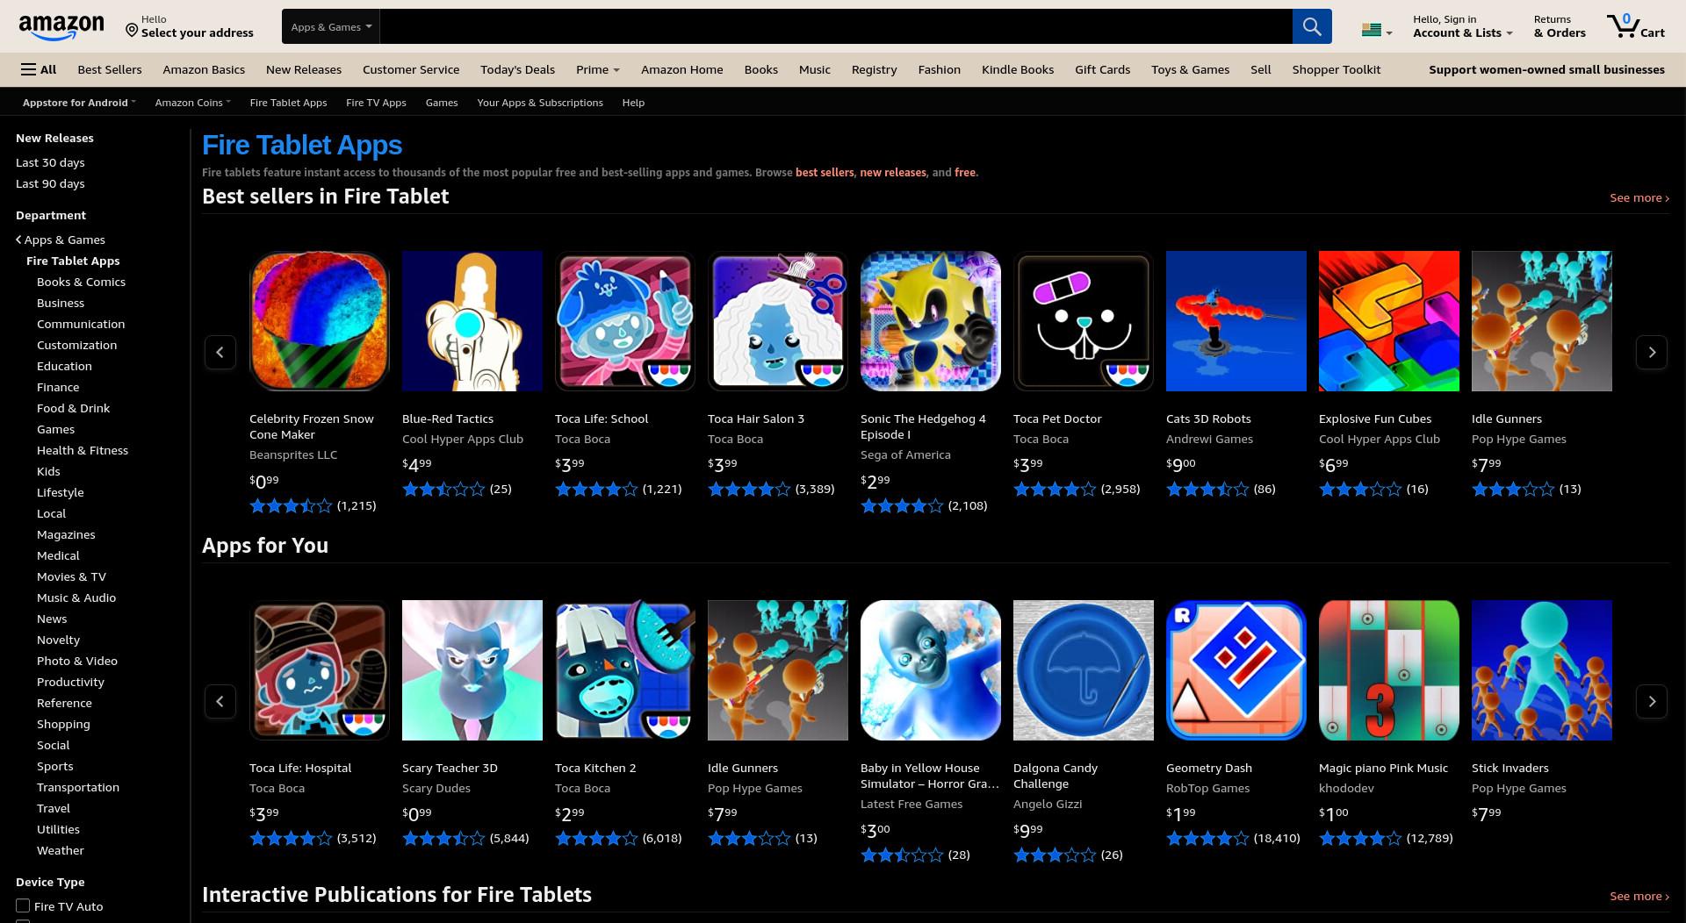Open the shopping cart icon
Screen dimensions: 1686x923
click(x=1635, y=26)
